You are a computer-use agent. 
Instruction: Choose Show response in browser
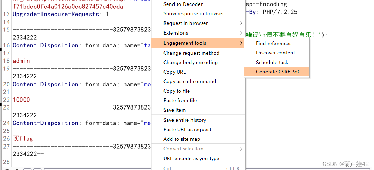tap(194, 13)
